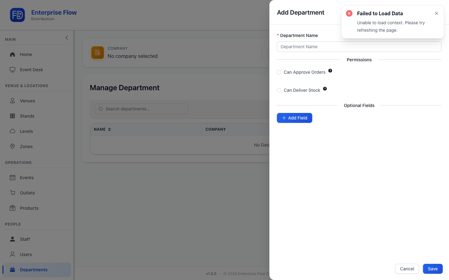
Task: Click help icon beside Can Approve Orders
Action: coord(330,71)
